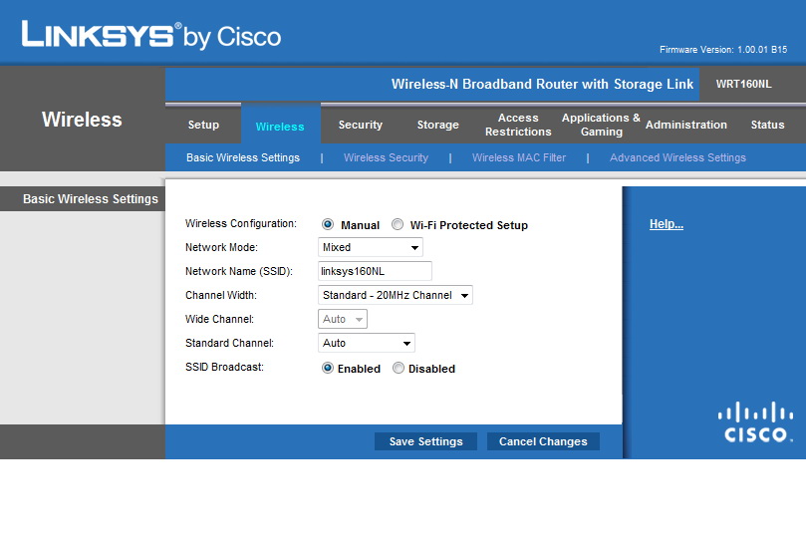Click the Cisco logo icon
806x549 pixels.
(x=756, y=421)
